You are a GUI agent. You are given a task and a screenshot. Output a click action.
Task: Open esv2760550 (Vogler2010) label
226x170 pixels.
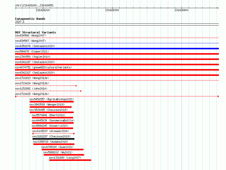point(33,57)
